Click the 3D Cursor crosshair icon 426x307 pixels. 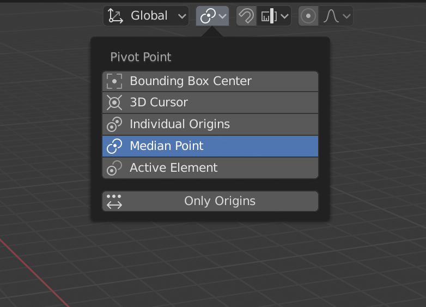click(114, 103)
